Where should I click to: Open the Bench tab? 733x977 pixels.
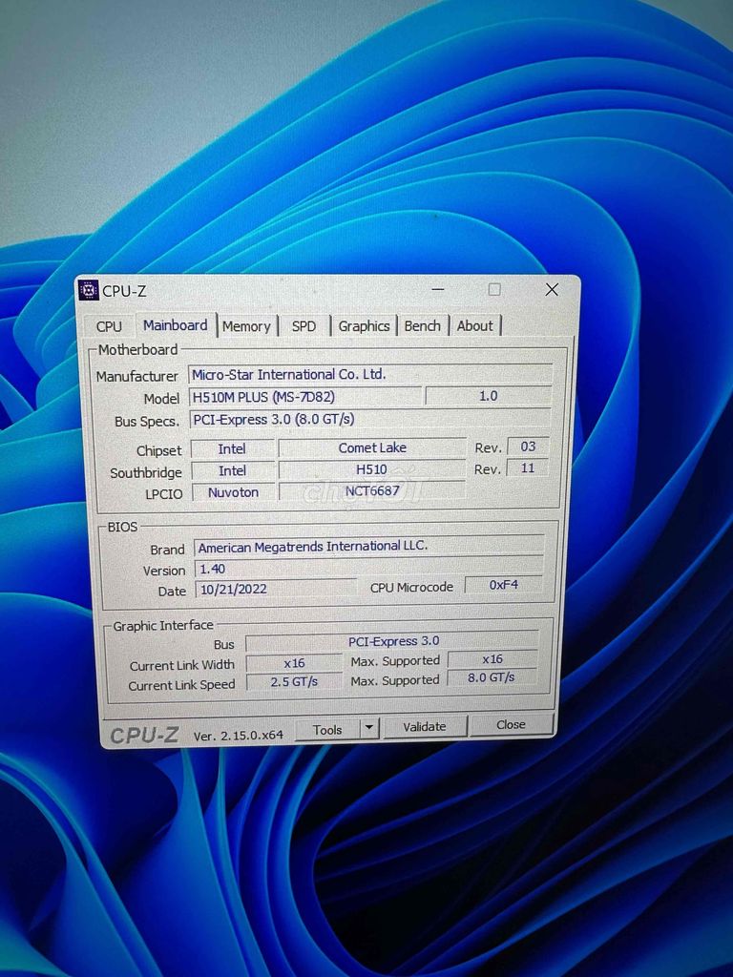(422, 326)
